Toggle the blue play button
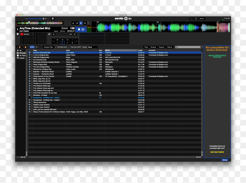Viewport: 246px width, 183px height. pyautogui.click(x=81, y=23)
